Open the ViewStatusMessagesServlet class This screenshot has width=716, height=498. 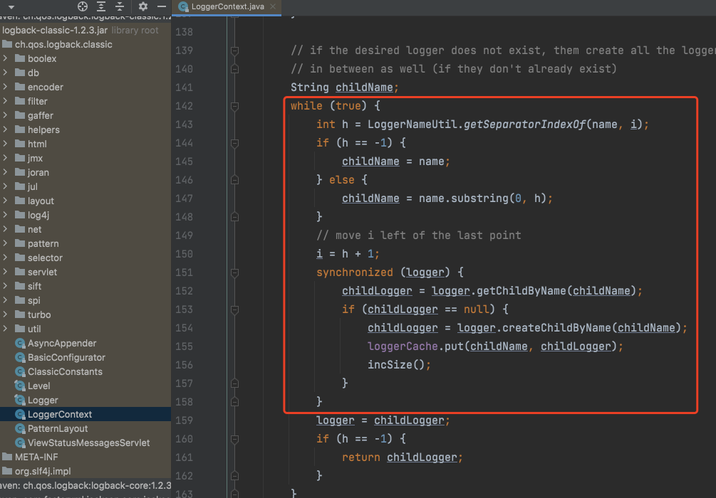(x=88, y=443)
